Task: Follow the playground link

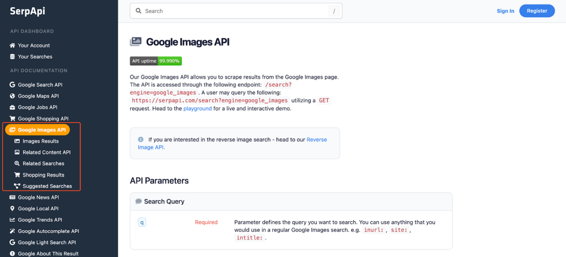Action: coord(197,109)
